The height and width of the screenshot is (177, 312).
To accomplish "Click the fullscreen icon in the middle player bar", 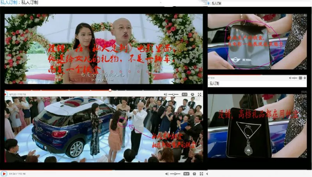I will (199, 94).
